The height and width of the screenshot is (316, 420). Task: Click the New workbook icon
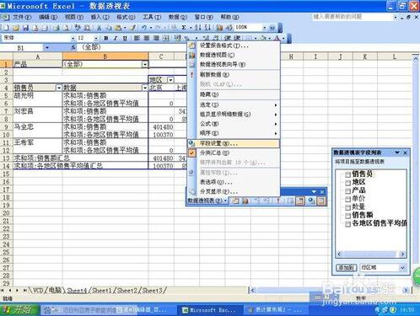coord(6,28)
